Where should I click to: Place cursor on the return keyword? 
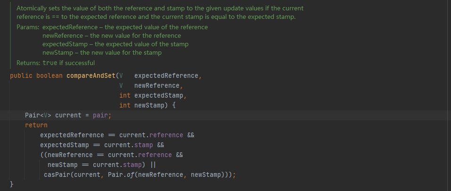click(36, 125)
